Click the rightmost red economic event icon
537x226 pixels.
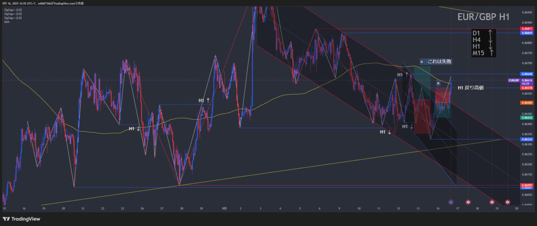tap(507, 202)
